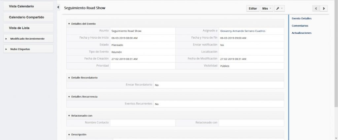Open Vista Calendario view
The height and width of the screenshot is (140, 338).
(x=28, y=6)
